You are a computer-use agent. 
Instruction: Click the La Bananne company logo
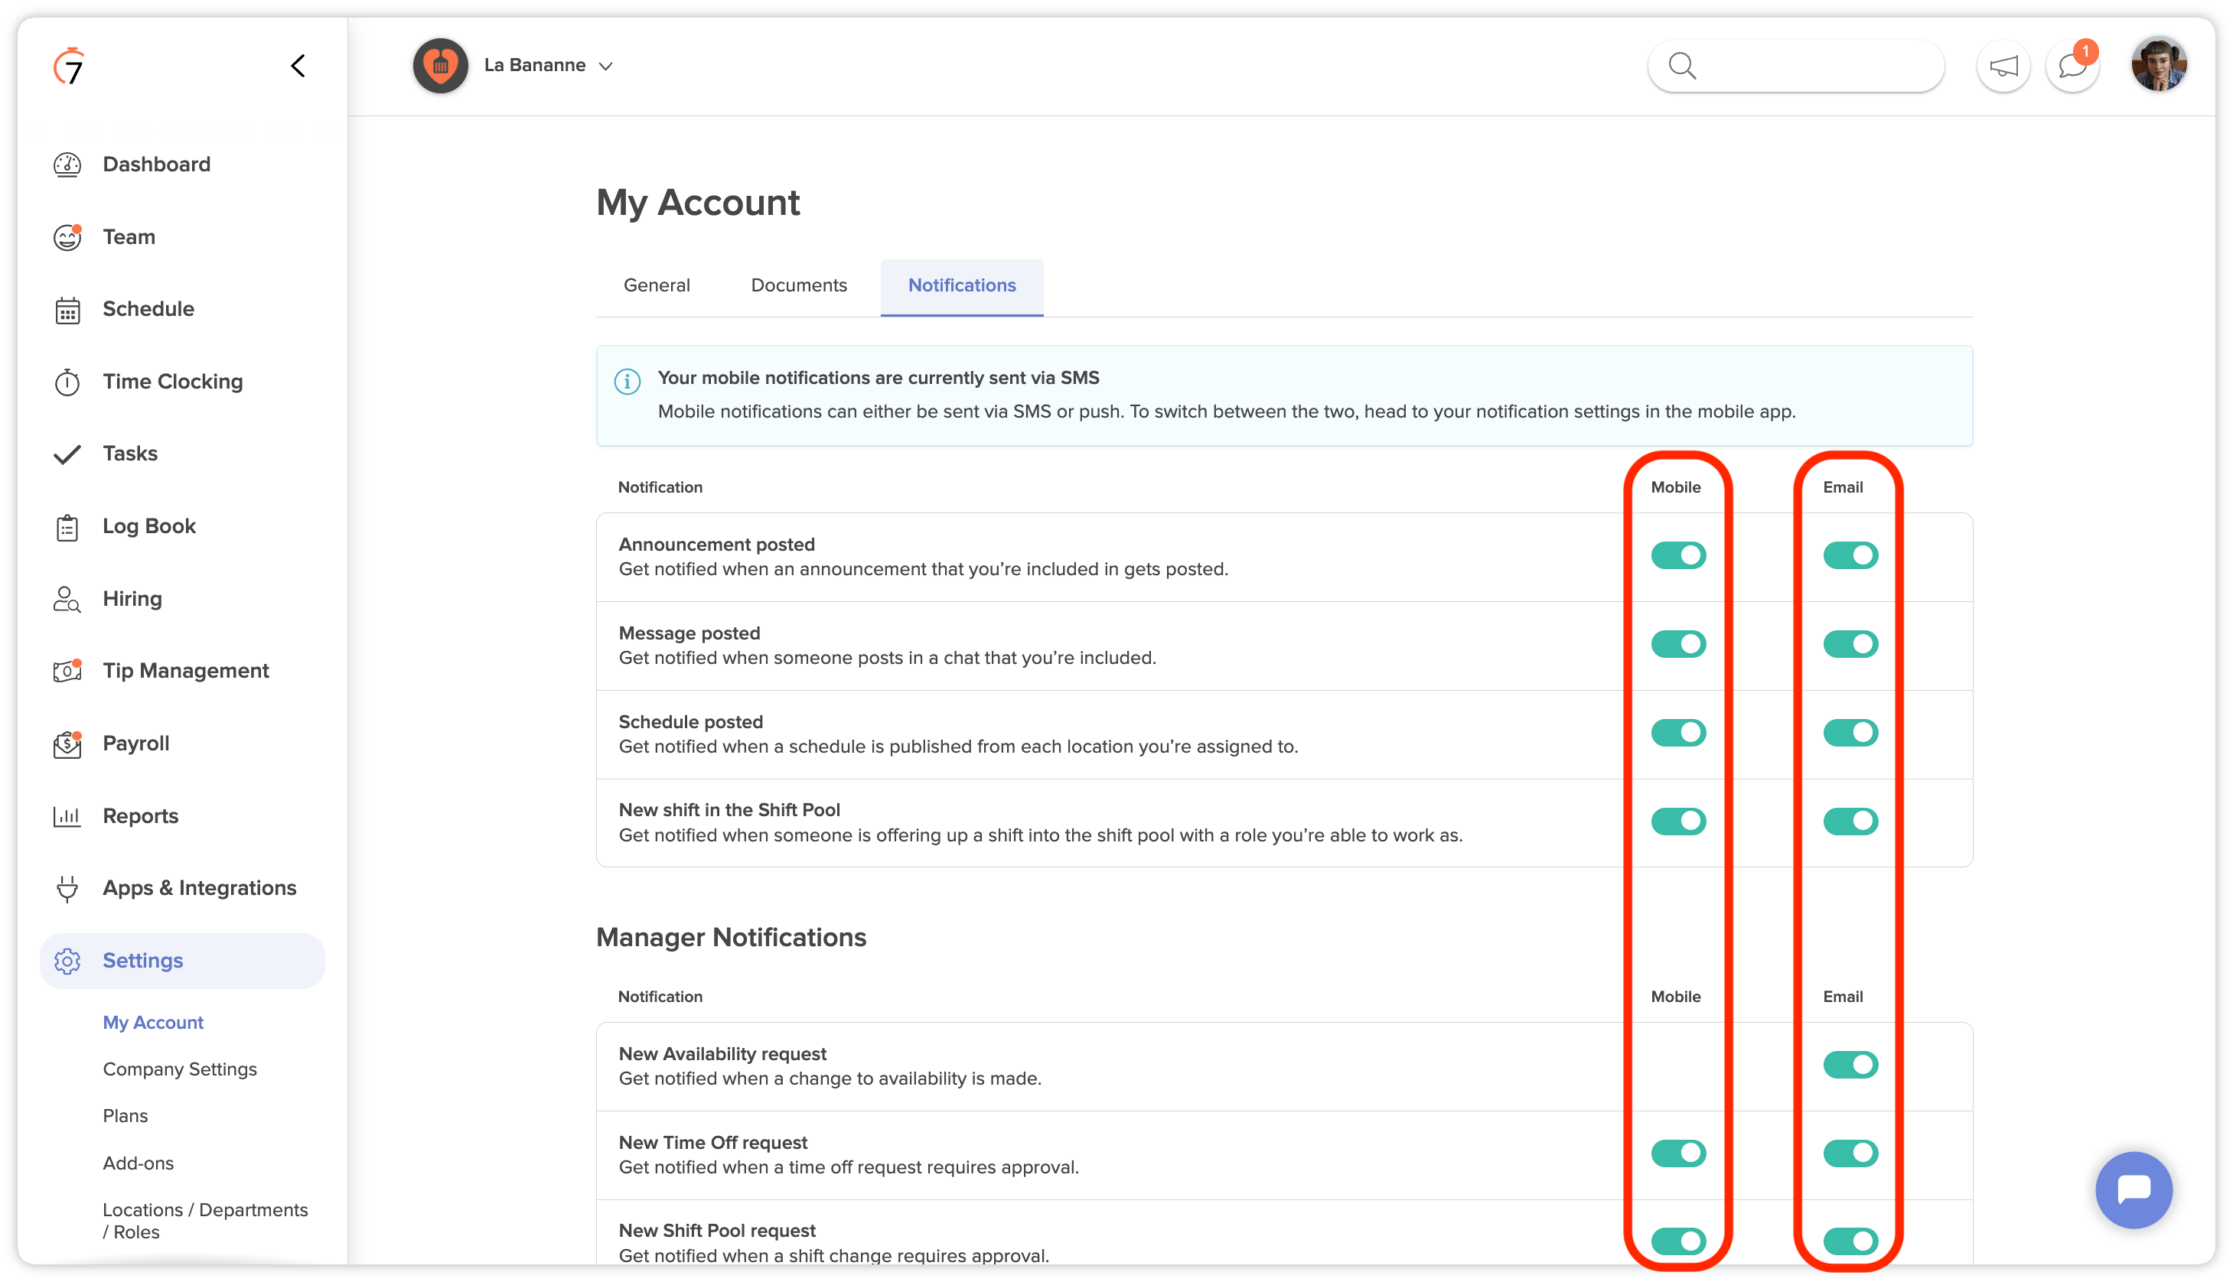click(441, 66)
